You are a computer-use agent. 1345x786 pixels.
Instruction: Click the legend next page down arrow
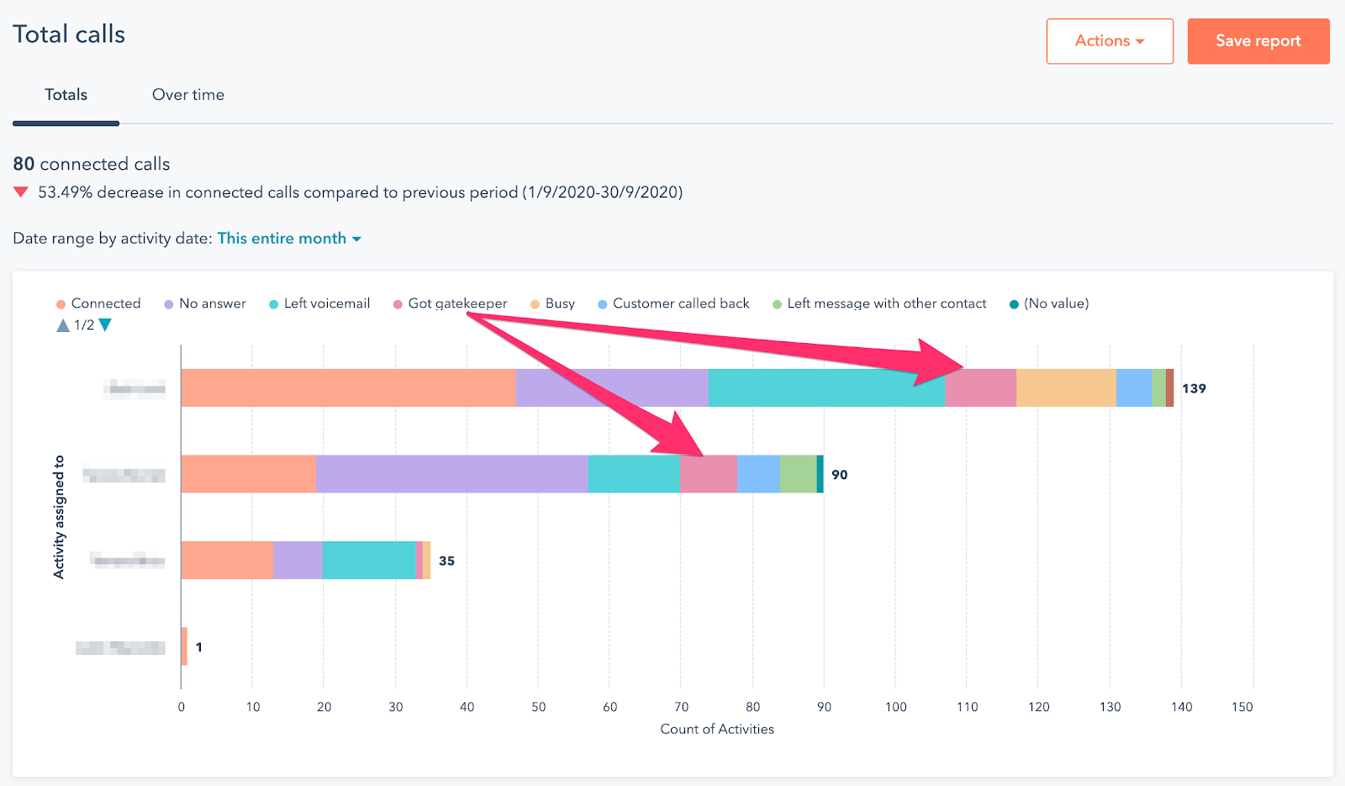point(105,325)
